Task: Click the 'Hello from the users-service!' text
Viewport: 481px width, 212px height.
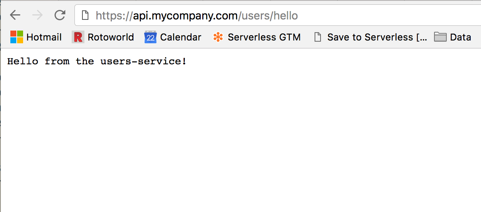Action: 97,62
